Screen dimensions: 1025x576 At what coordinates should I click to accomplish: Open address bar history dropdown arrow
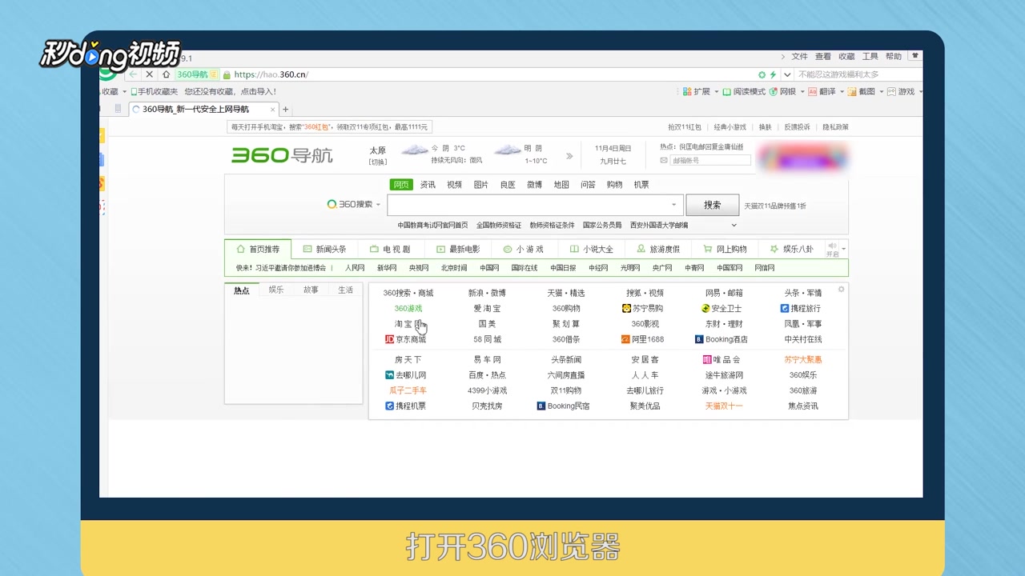pyautogui.click(x=787, y=74)
